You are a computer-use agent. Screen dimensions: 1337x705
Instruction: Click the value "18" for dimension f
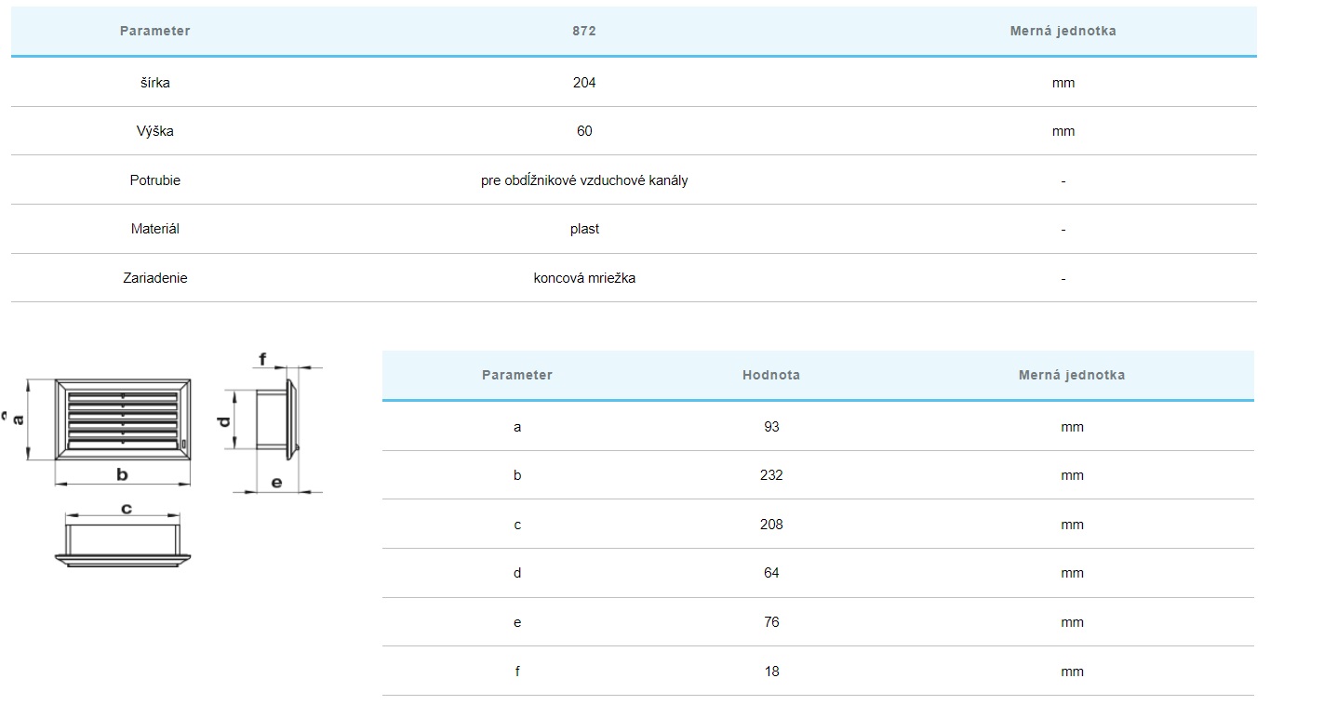point(770,672)
